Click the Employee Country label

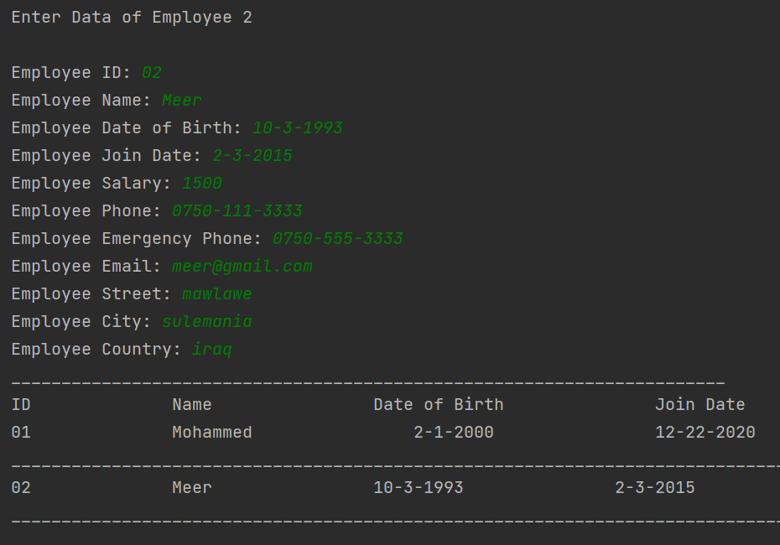pyautogui.click(x=96, y=350)
